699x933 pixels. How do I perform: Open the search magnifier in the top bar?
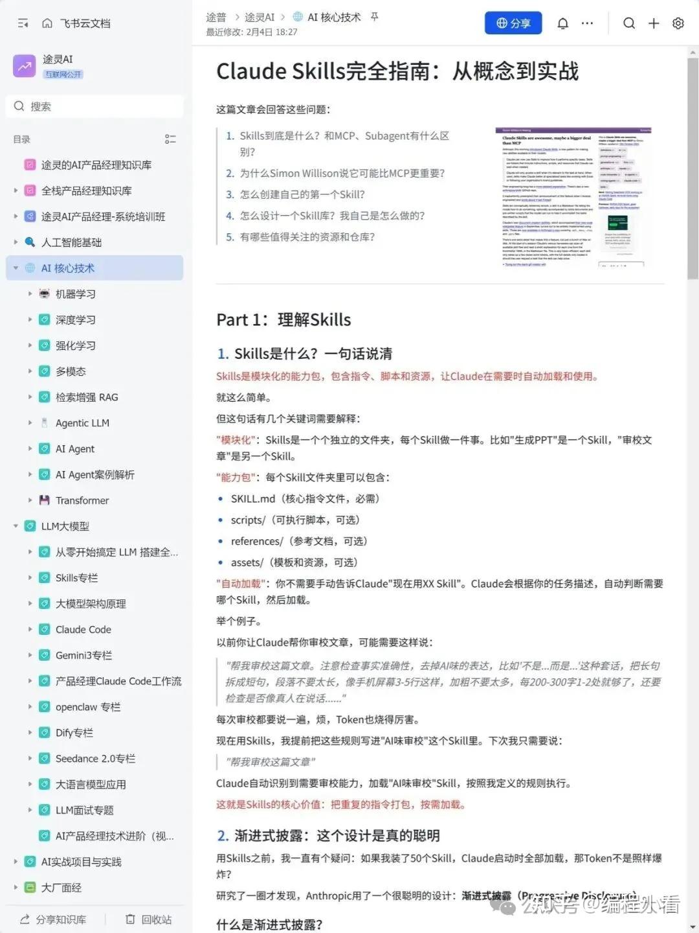coord(628,23)
